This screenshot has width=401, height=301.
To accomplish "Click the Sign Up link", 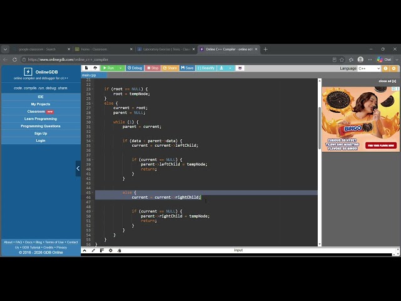I will click(41, 134).
